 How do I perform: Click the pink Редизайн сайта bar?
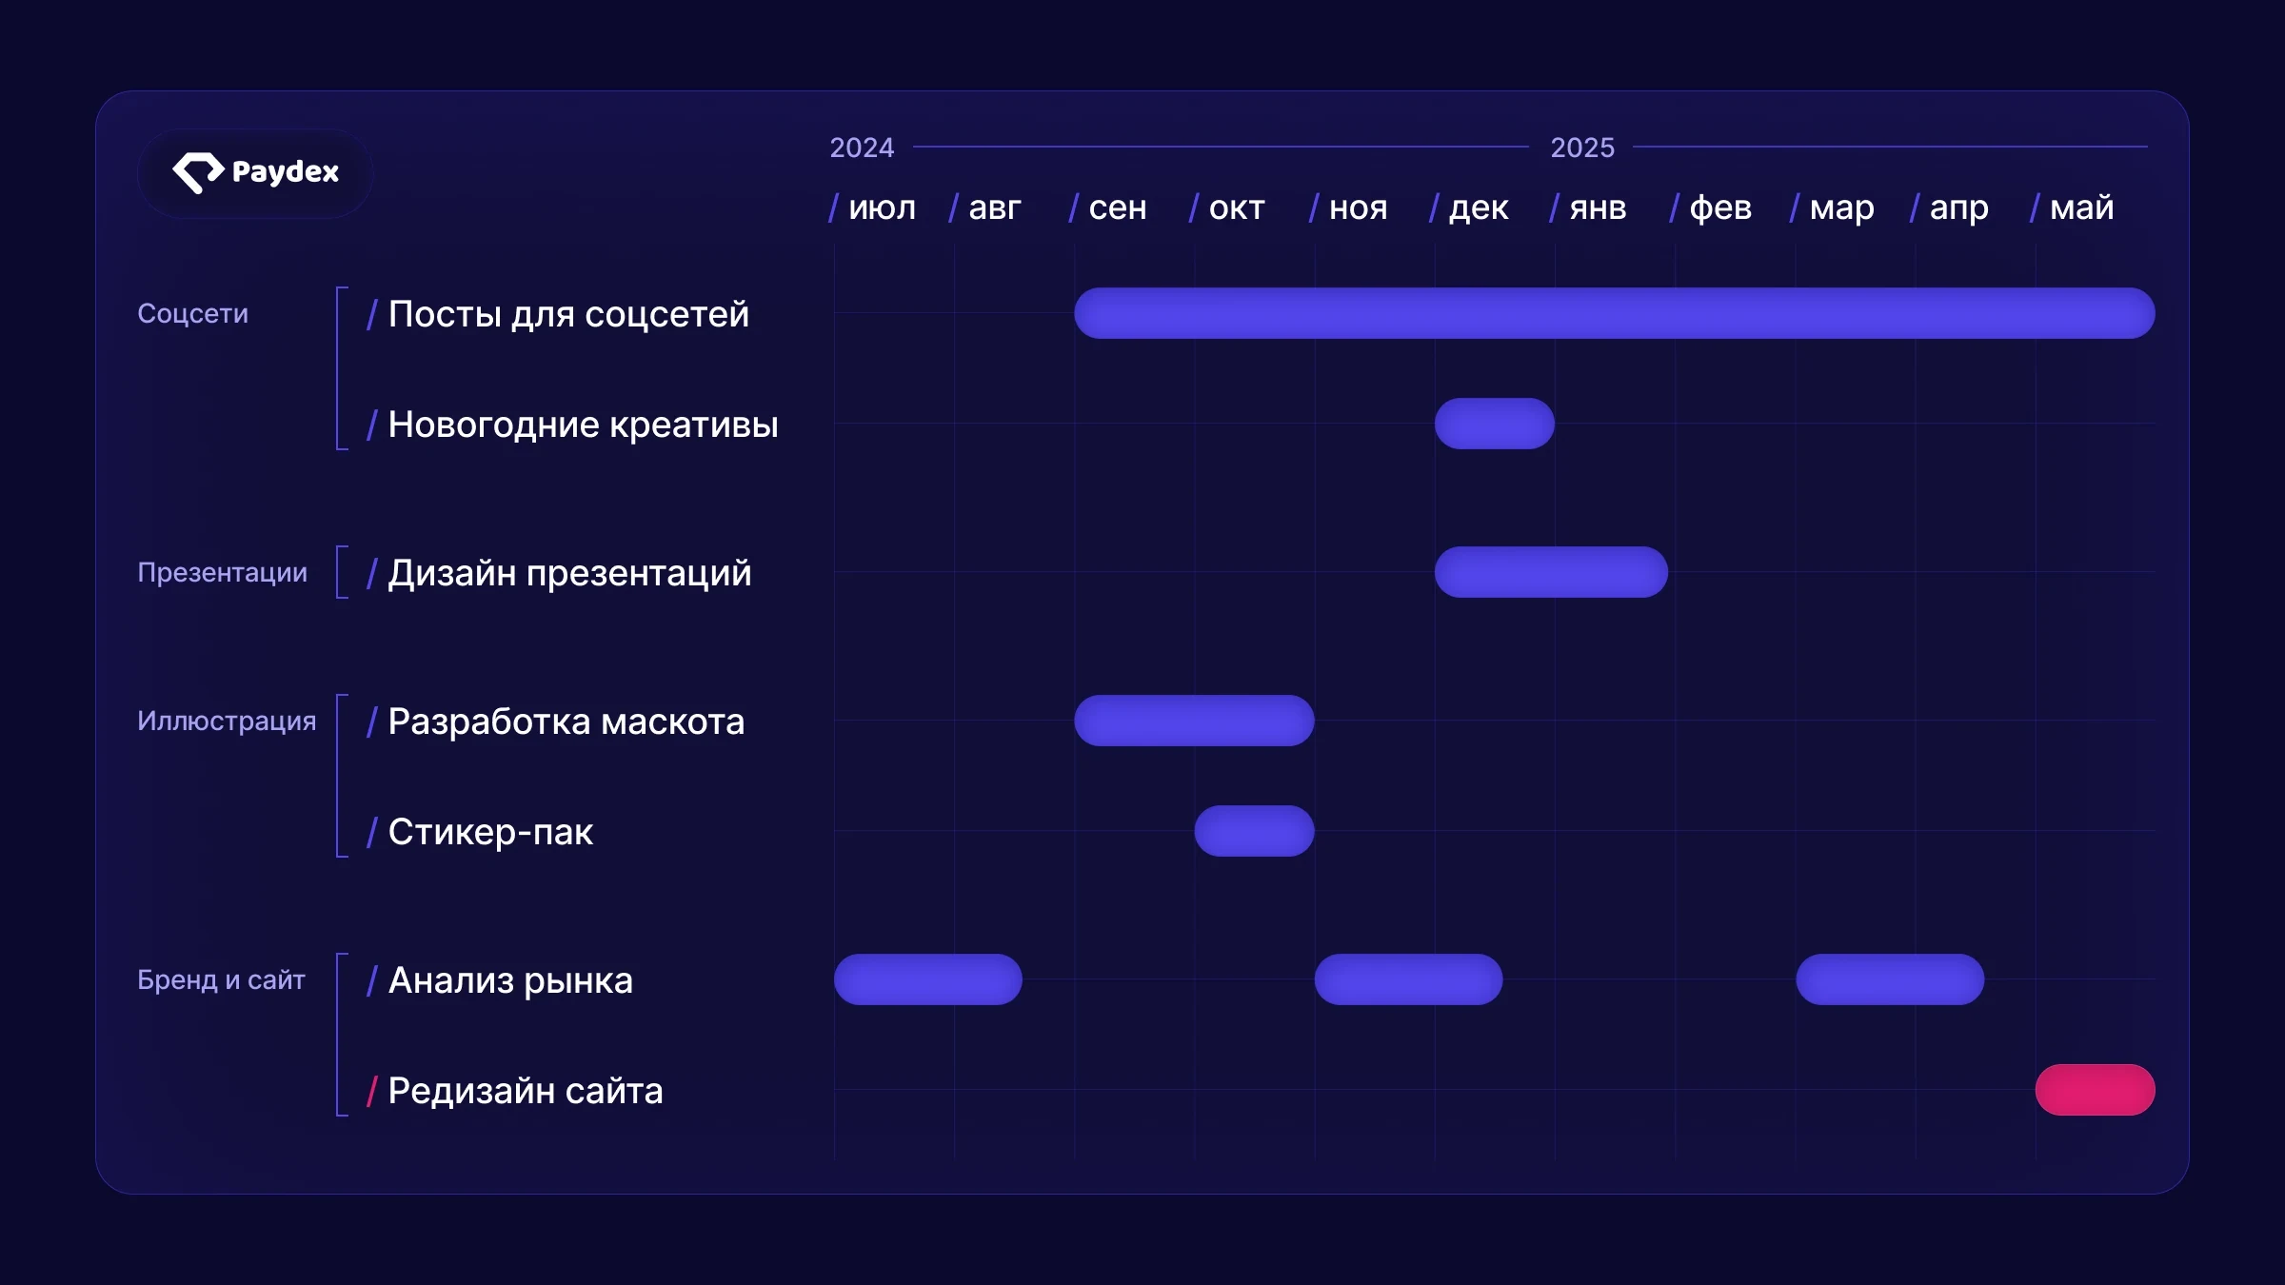[2095, 1090]
